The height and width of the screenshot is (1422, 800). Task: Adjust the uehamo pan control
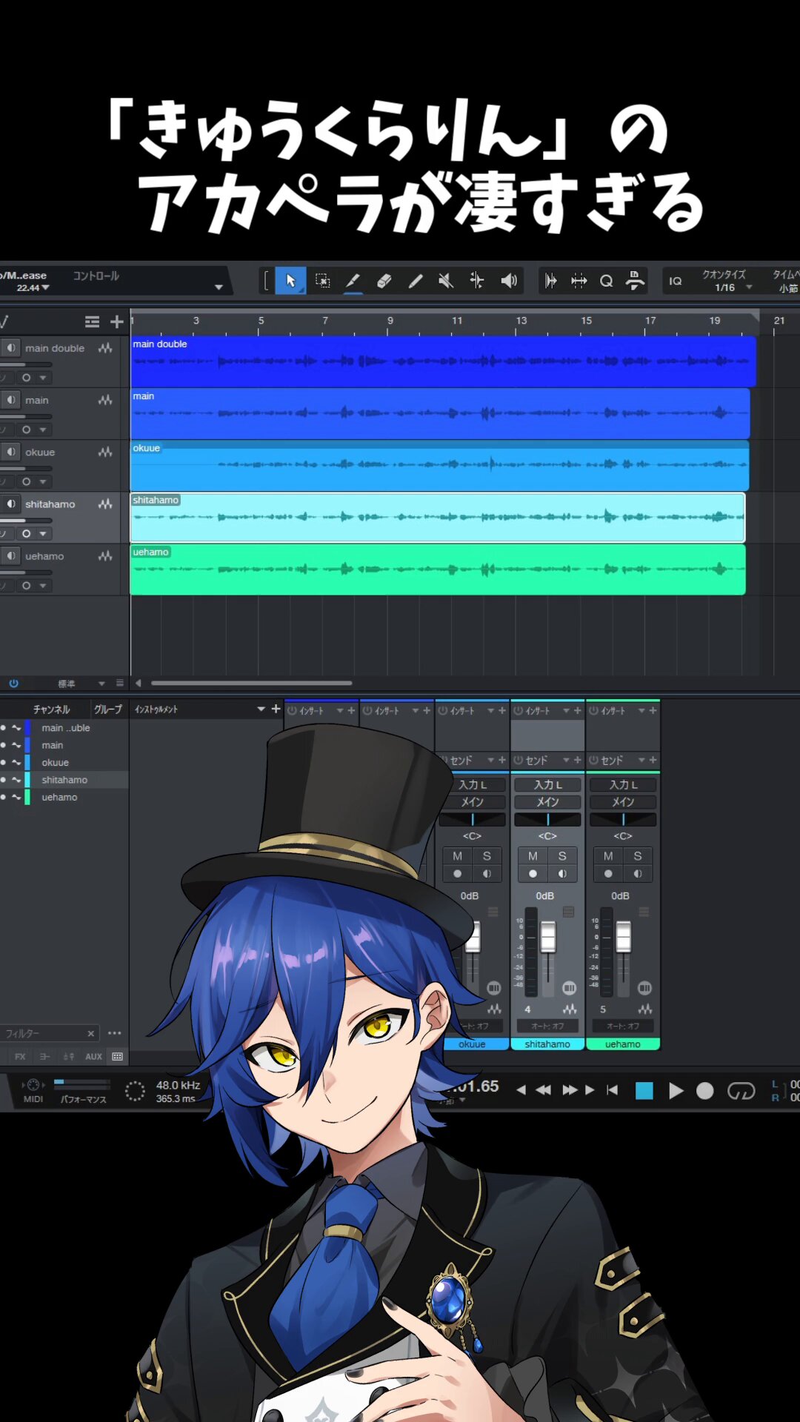tap(623, 819)
